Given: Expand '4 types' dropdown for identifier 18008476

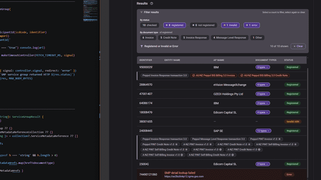Looking at the screenshot, I should (x=262, y=112).
